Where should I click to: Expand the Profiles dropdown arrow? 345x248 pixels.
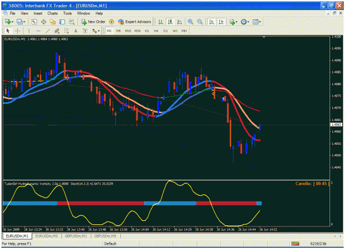click(24, 22)
